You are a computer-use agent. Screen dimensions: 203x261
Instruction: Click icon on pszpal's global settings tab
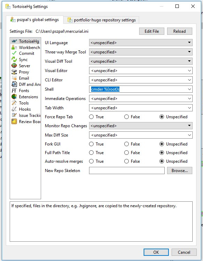[x=13, y=19]
